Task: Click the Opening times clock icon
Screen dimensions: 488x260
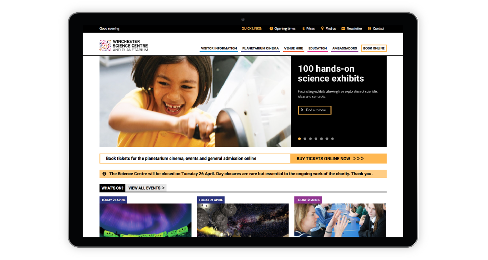Action: tap(271, 29)
